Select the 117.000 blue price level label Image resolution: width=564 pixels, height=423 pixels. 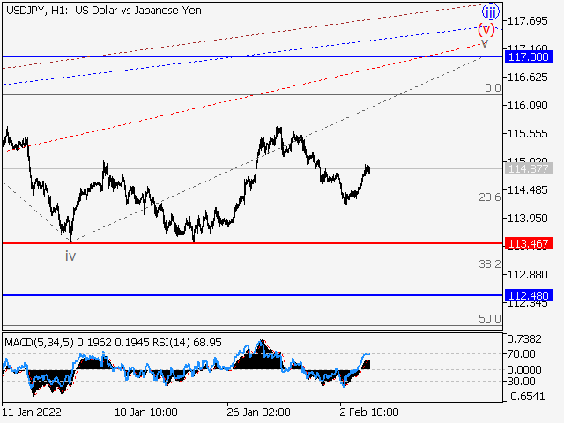529,56
